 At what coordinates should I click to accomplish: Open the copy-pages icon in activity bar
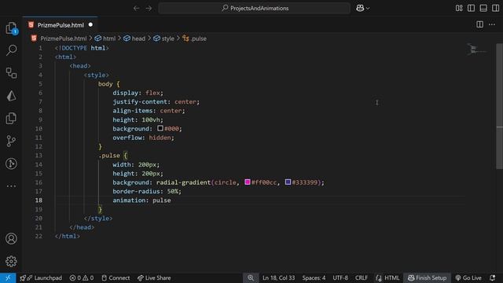coord(11,118)
